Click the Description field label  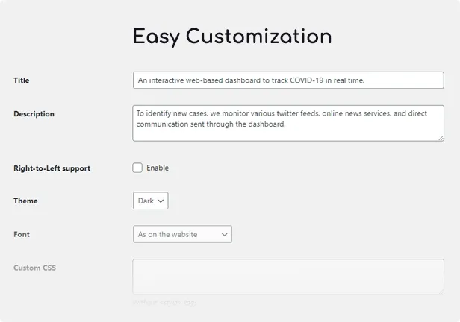click(x=34, y=114)
